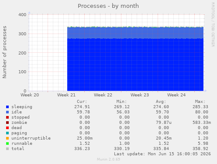Click the 'Week 21' x-axis label
Viewport: 217px width, 164px height.
[x=66, y=95]
